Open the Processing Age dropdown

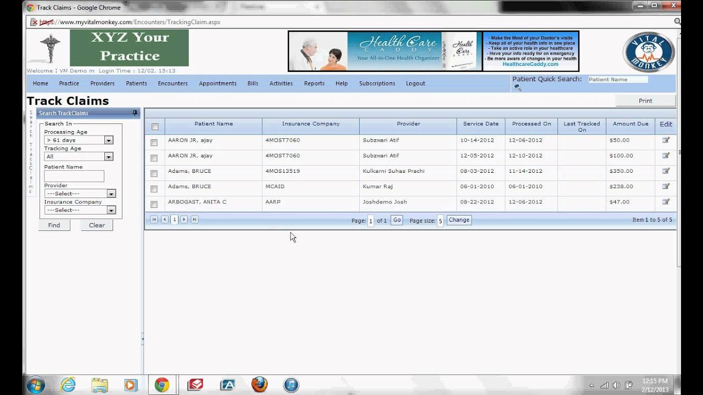109,140
